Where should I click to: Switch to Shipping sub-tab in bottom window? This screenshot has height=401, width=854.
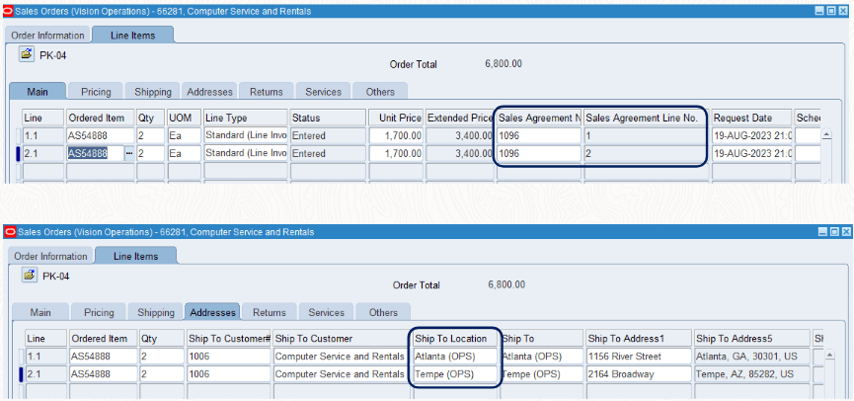pyautogui.click(x=156, y=313)
